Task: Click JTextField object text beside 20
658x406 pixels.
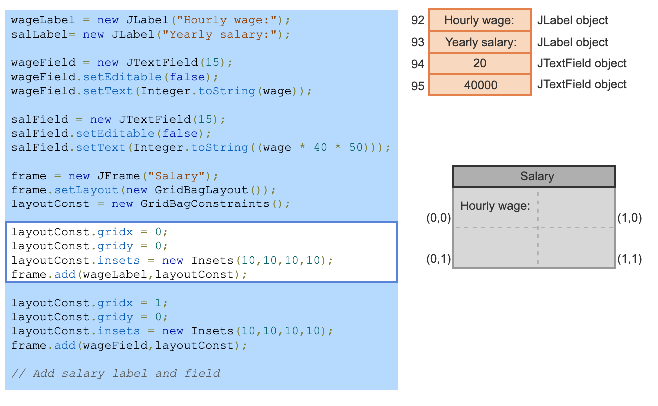Action: click(582, 63)
